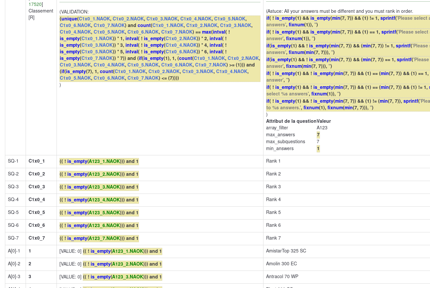Click the answer text AmistarTop 325 SC
This screenshot has width=430, height=288.
(286, 251)
